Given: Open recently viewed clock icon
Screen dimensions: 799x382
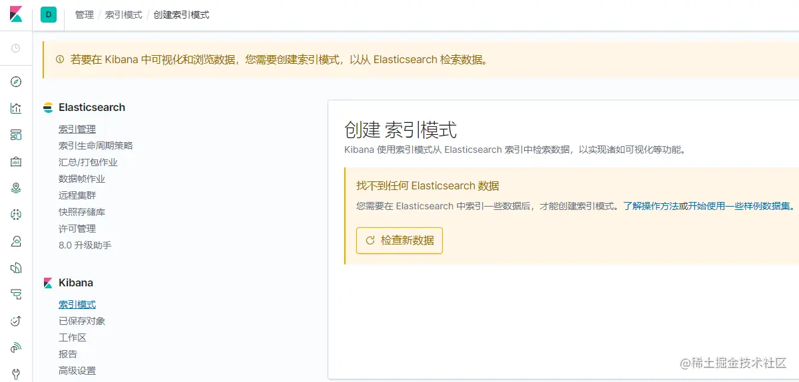Looking at the screenshot, I should point(16,48).
